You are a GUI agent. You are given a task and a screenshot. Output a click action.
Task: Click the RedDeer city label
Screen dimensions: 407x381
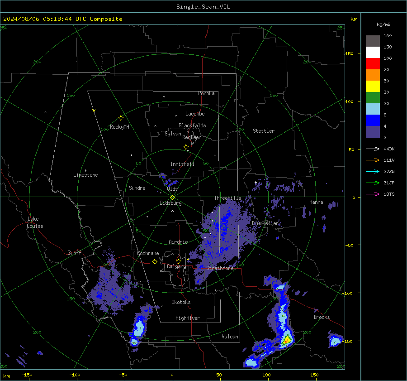click(x=192, y=137)
